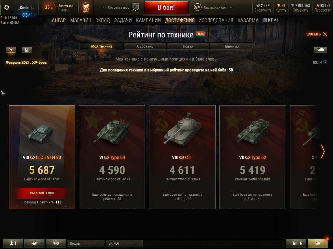Open the Общий chat channel tab
This screenshot has width=333, height=249.
pos(86,243)
